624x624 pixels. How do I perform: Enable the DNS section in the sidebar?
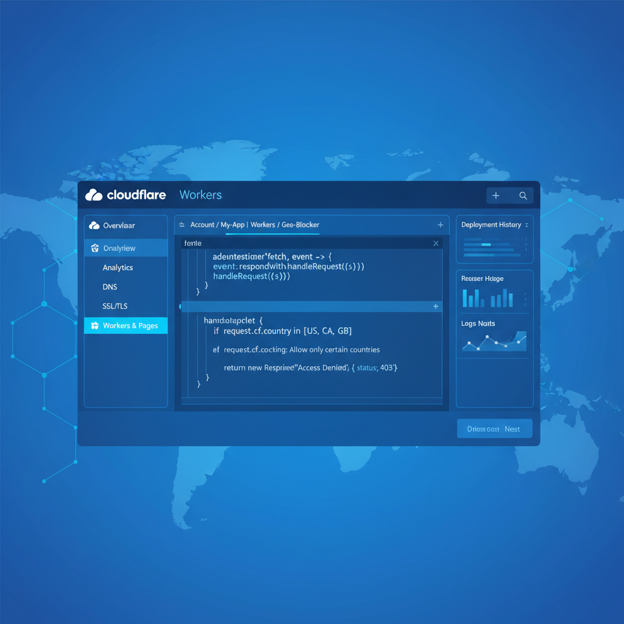[110, 286]
